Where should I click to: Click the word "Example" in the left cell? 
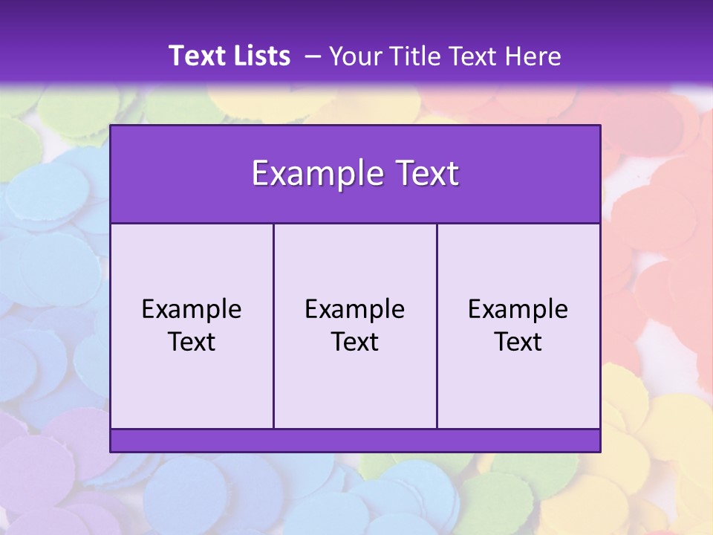pyautogui.click(x=192, y=309)
